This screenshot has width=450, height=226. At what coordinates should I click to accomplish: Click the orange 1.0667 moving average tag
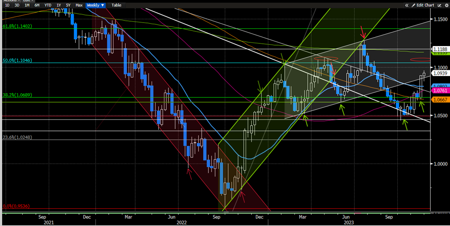pyautogui.click(x=440, y=100)
